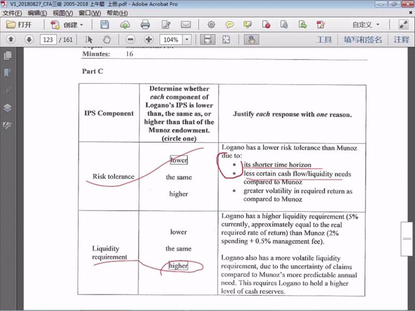Click the edit text page icon
415x311 pixels.
point(165,25)
